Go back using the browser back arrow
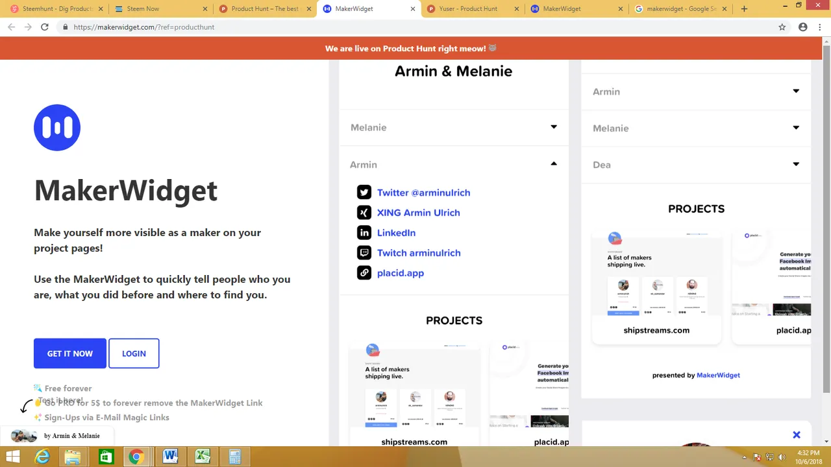 click(11, 27)
